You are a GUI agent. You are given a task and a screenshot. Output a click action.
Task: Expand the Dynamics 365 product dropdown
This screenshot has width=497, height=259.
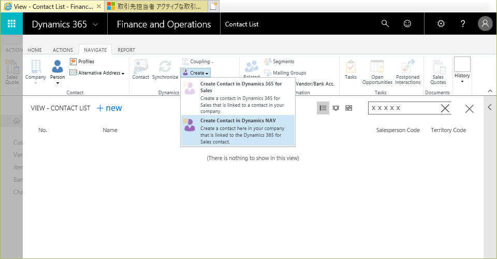coord(95,24)
